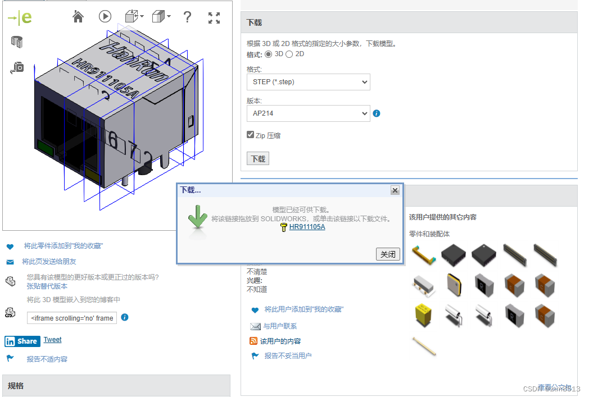
Task: Open the viewer help question mark
Action: pyautogui.click(x=187, y=17)
